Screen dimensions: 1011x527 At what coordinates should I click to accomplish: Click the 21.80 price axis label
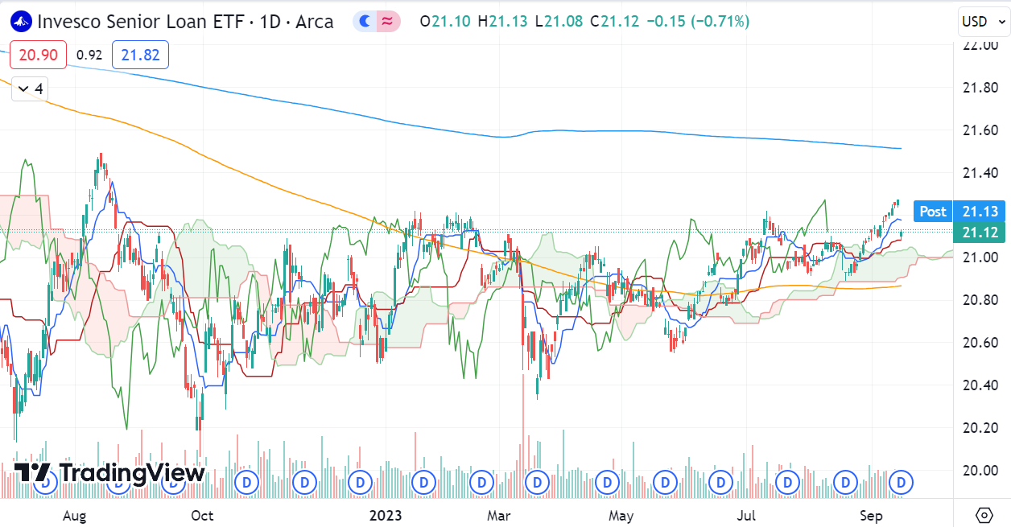pyautogui.click(x=981, y=88)
